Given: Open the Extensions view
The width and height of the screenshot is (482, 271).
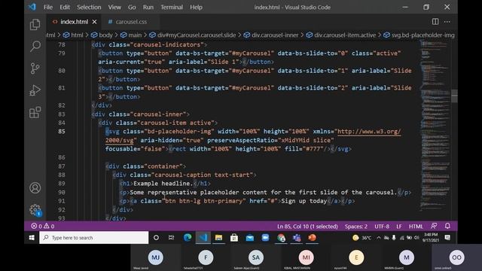Looking at the screenshot, I should [35, 112].
